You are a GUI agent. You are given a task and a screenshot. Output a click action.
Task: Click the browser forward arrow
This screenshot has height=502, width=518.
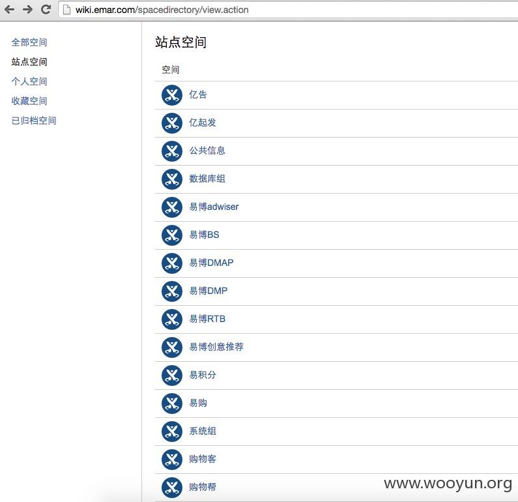[27, 9]
